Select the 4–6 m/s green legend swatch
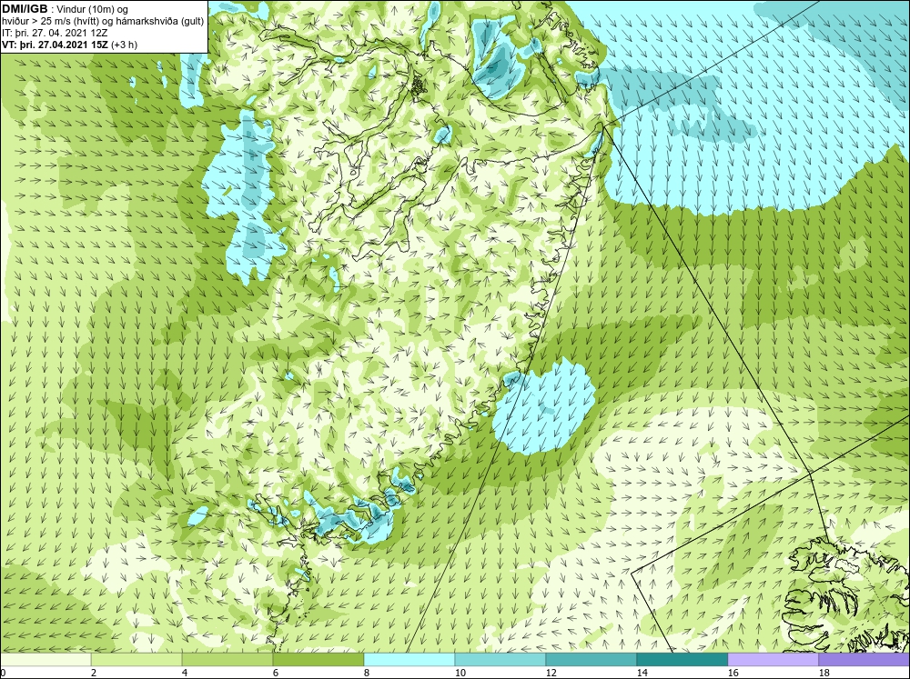Screen dimensions: 910x679 click(227, 660)
